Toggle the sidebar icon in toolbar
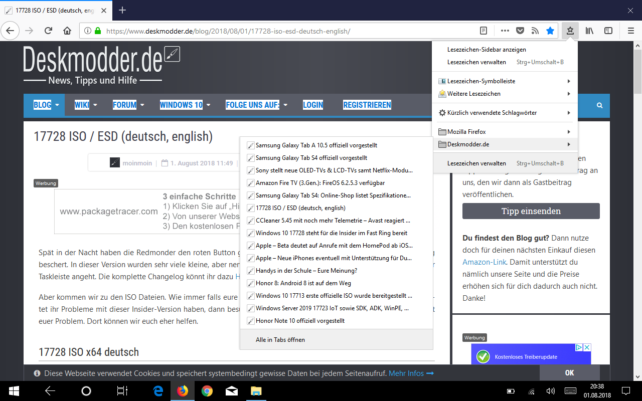 (x=608, y=31)
